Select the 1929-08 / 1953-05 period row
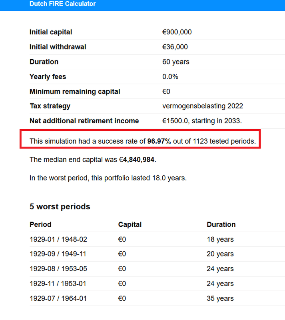The width and height of the screenshot is (285, 320). click(157, 269)
